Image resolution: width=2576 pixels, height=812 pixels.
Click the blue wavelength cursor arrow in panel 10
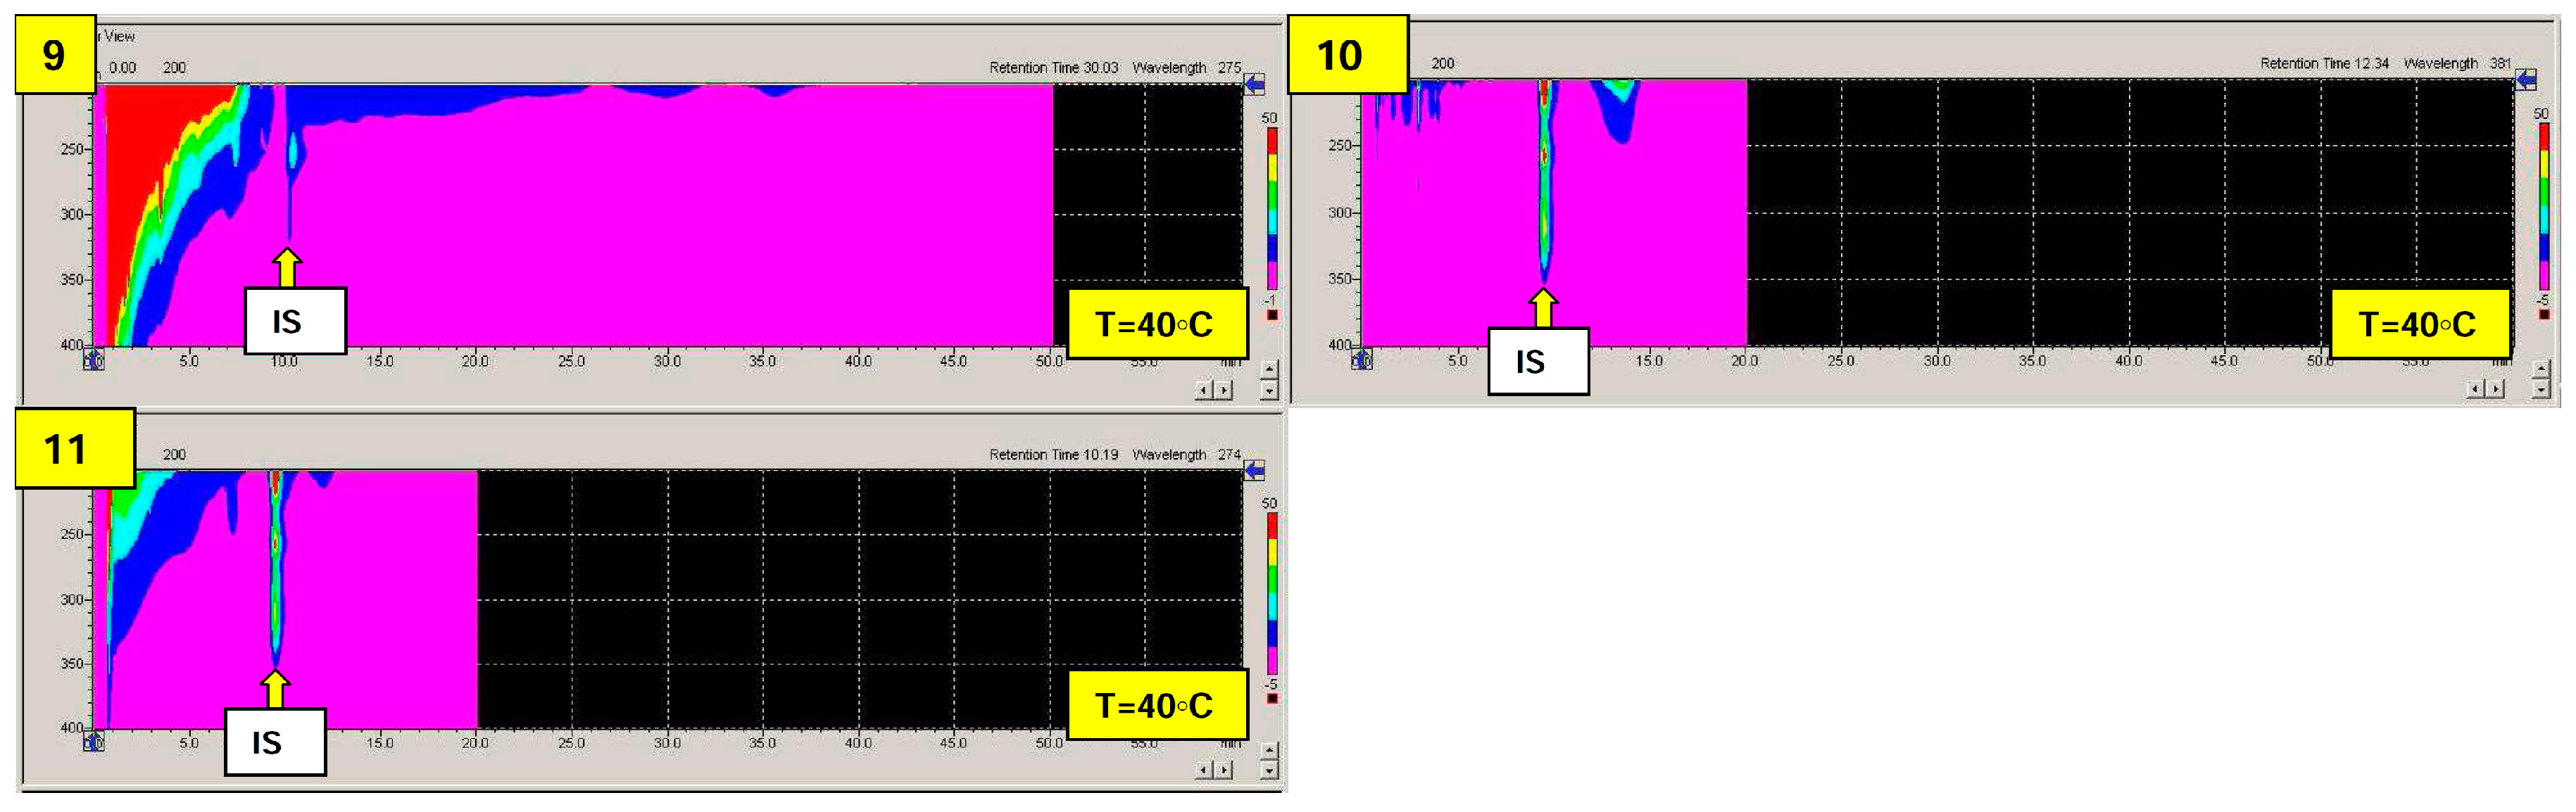click(2526, 79)
